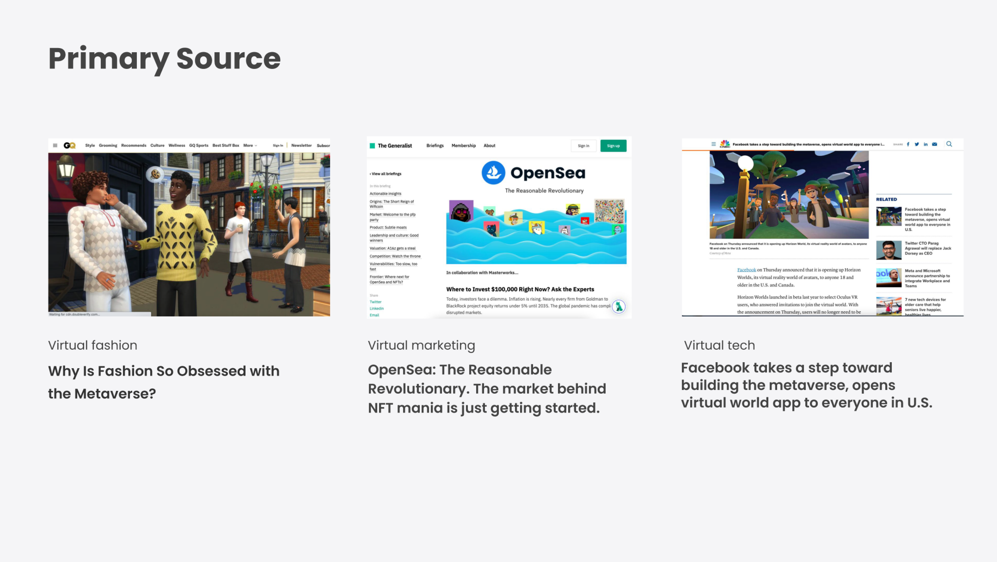Jump to Leadership and culture: Good winners

pos(394,238)
